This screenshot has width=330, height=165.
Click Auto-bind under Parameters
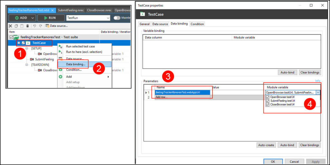click(x=287, y=145)
